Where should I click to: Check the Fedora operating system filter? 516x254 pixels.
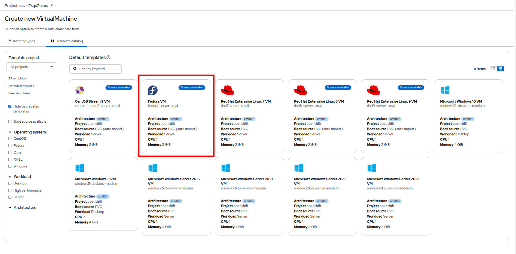click(x=10, y=146)
